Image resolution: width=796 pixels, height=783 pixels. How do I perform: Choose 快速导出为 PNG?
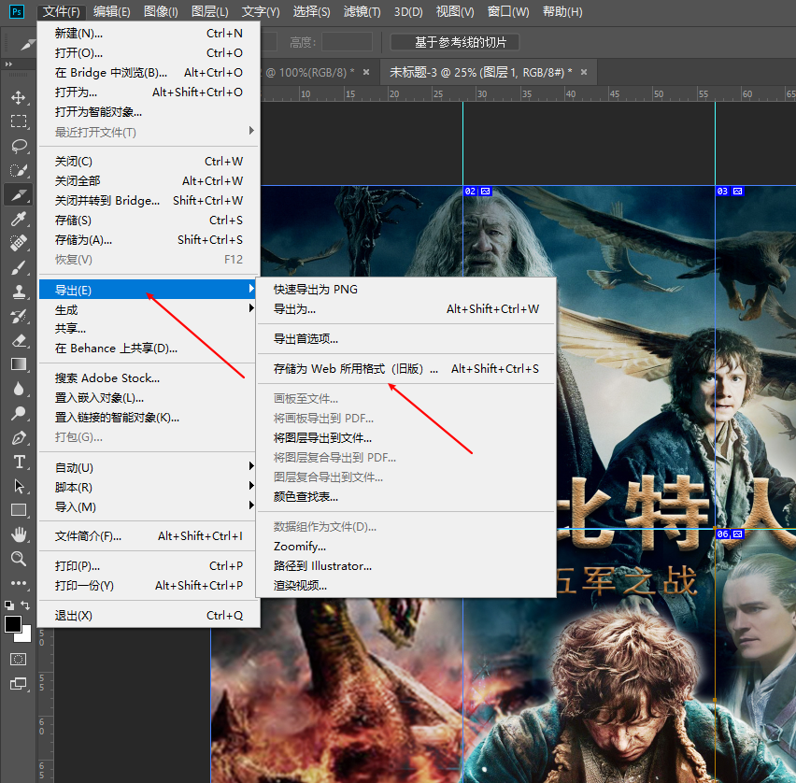coord(406,289)
